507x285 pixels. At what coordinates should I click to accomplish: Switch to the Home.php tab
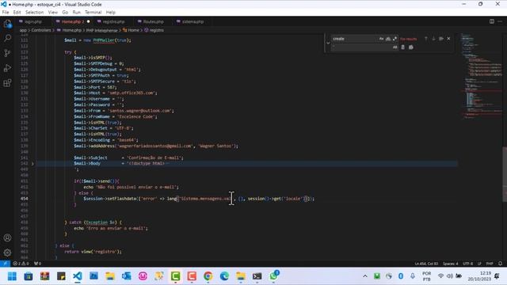pos(72,21)
